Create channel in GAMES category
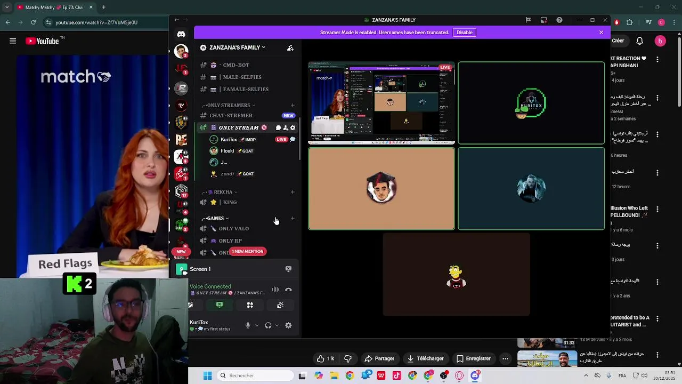Image resolution: width=682 pixels, height=384 pixels. [x=293, y=218]
